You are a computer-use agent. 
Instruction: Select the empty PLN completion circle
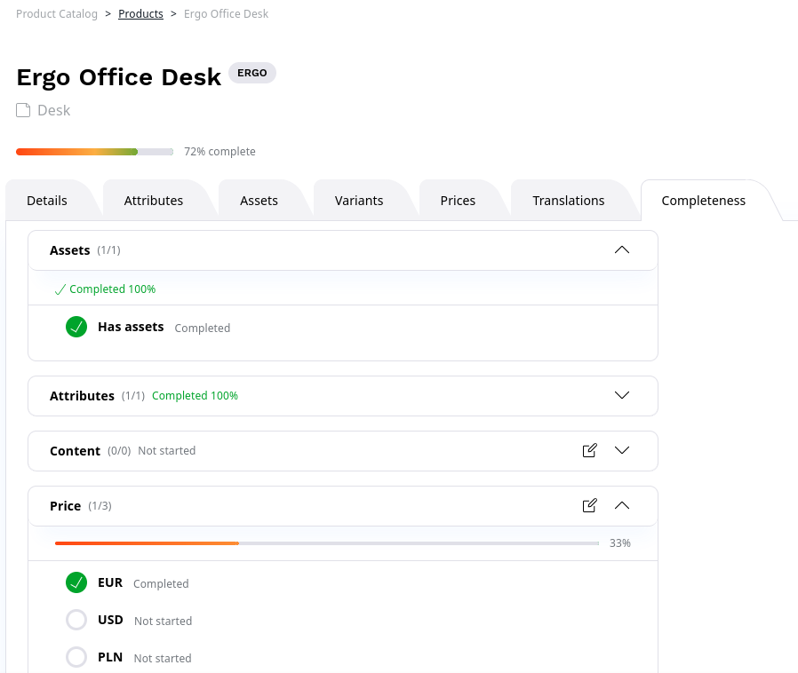point(76,657)
